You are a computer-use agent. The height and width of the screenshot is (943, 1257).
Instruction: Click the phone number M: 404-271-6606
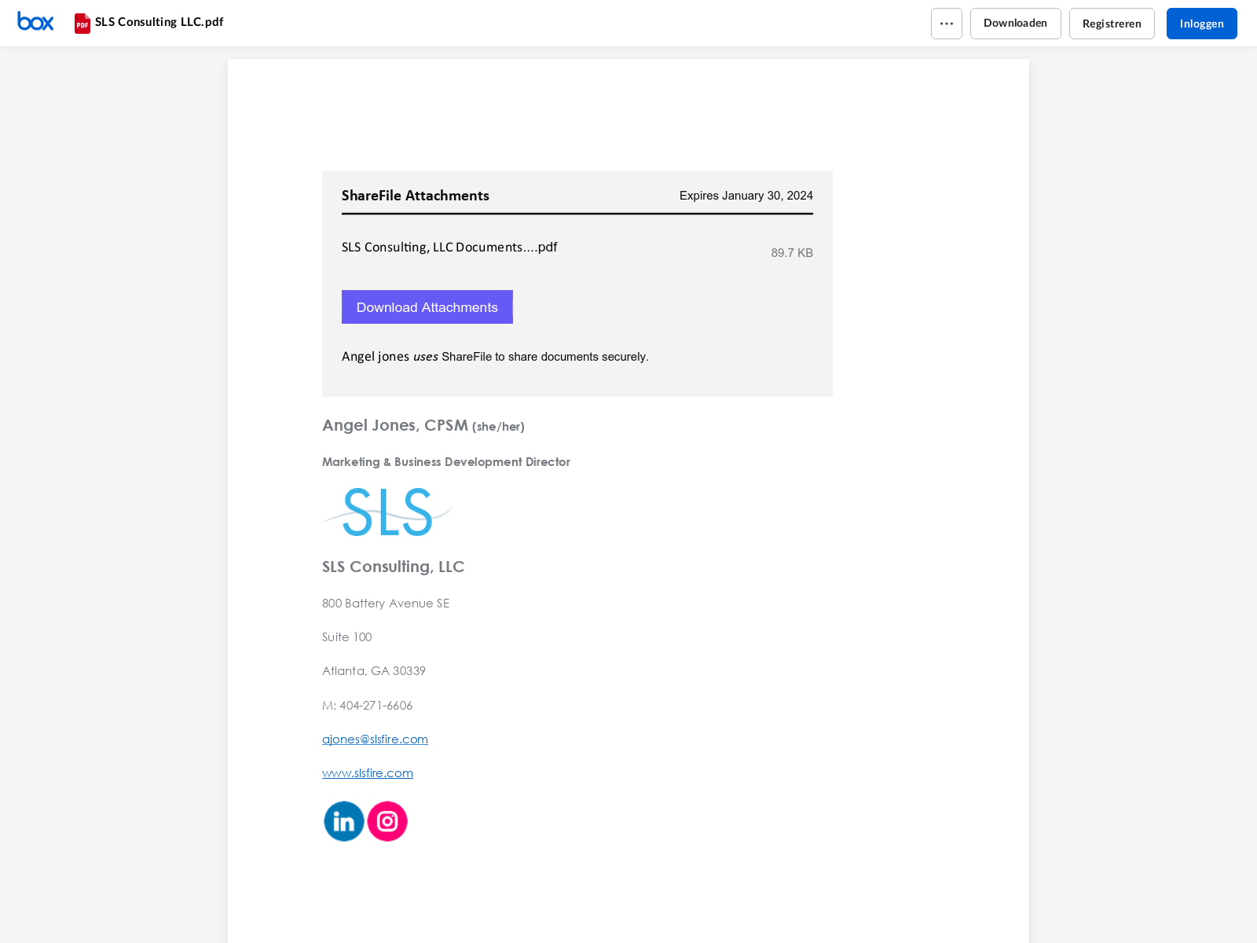click(368, 706)
